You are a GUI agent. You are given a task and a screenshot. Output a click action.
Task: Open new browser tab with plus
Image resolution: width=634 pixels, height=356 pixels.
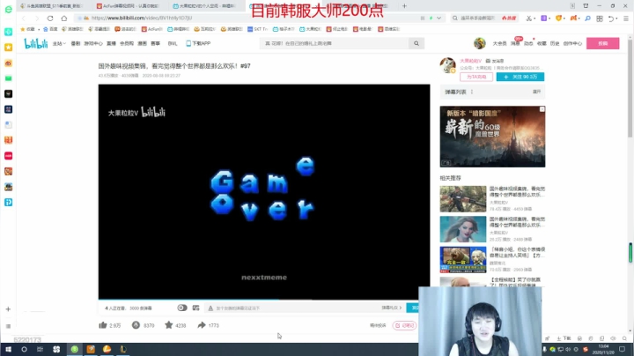point(404,5)
